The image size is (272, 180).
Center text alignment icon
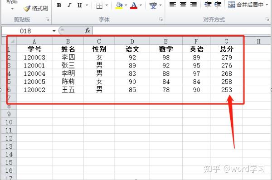[x=183, y=5]
